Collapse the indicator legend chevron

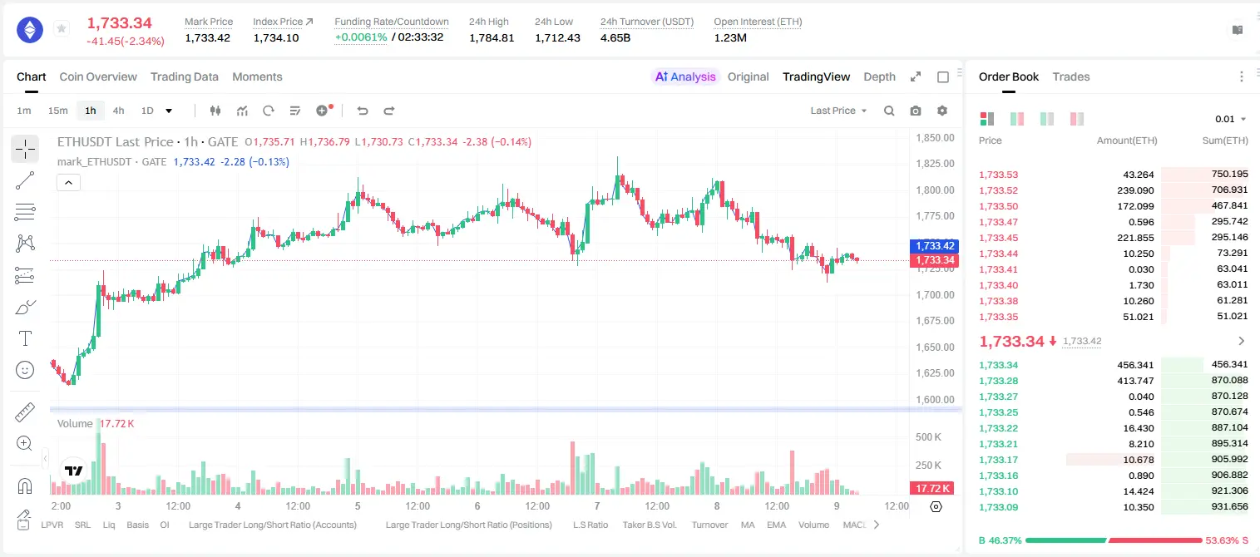pyautogui.click(x=68, y=182)
